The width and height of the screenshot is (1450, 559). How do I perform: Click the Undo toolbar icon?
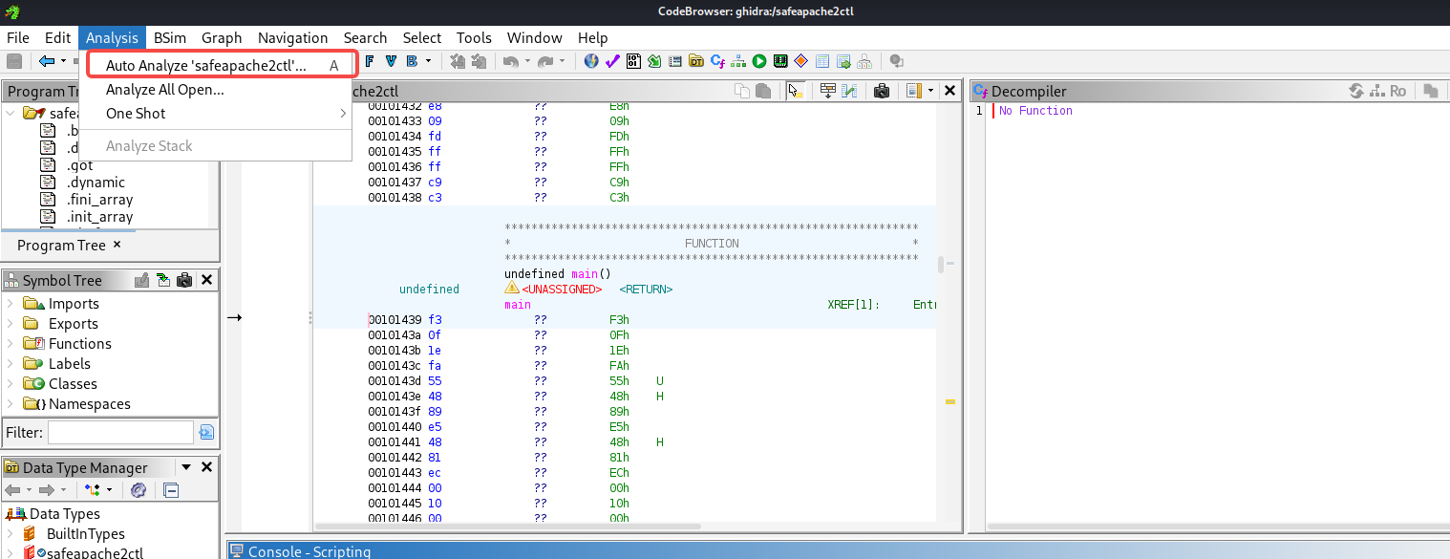(511, 61)
